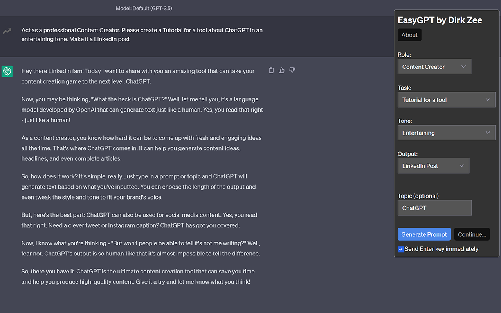Click the Model: Default (GPT-3.5) label

coord(144,8)
